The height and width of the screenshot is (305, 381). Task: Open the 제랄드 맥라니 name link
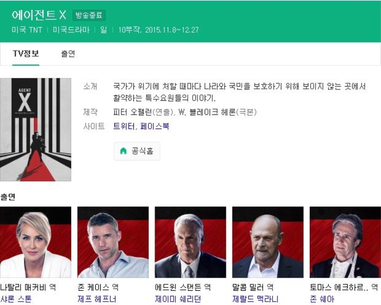click(255, 299)
